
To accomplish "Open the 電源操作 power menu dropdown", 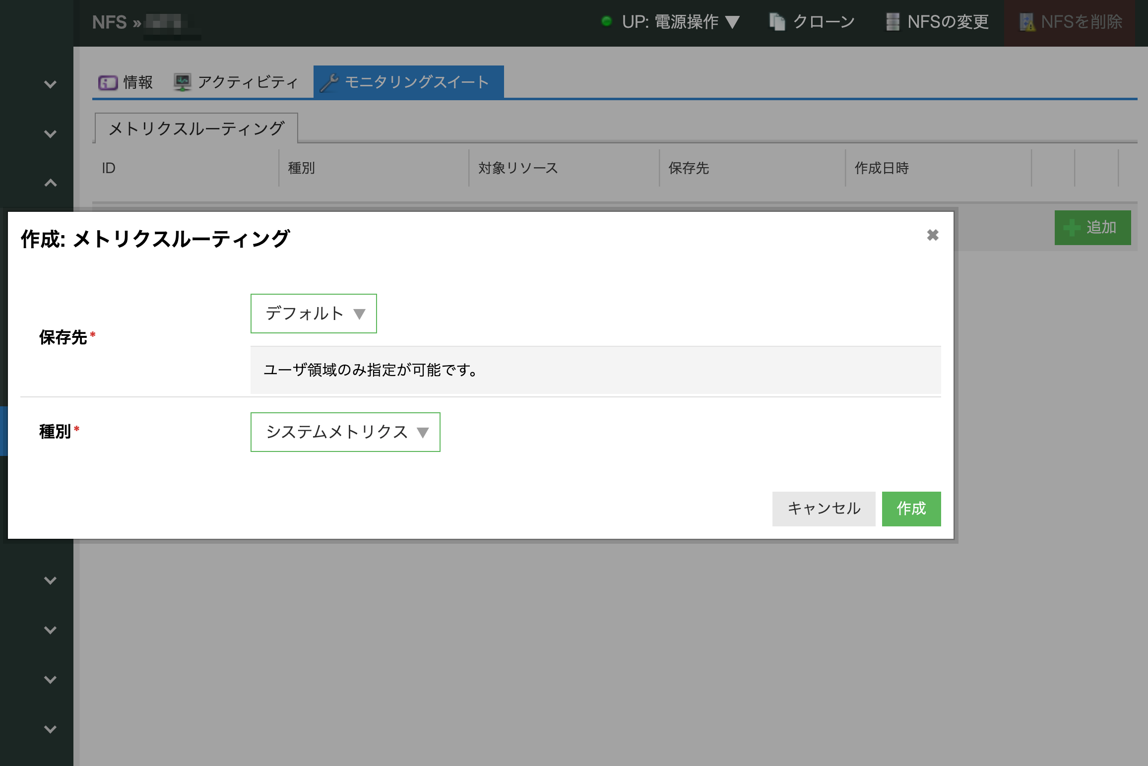I will 687,22.
